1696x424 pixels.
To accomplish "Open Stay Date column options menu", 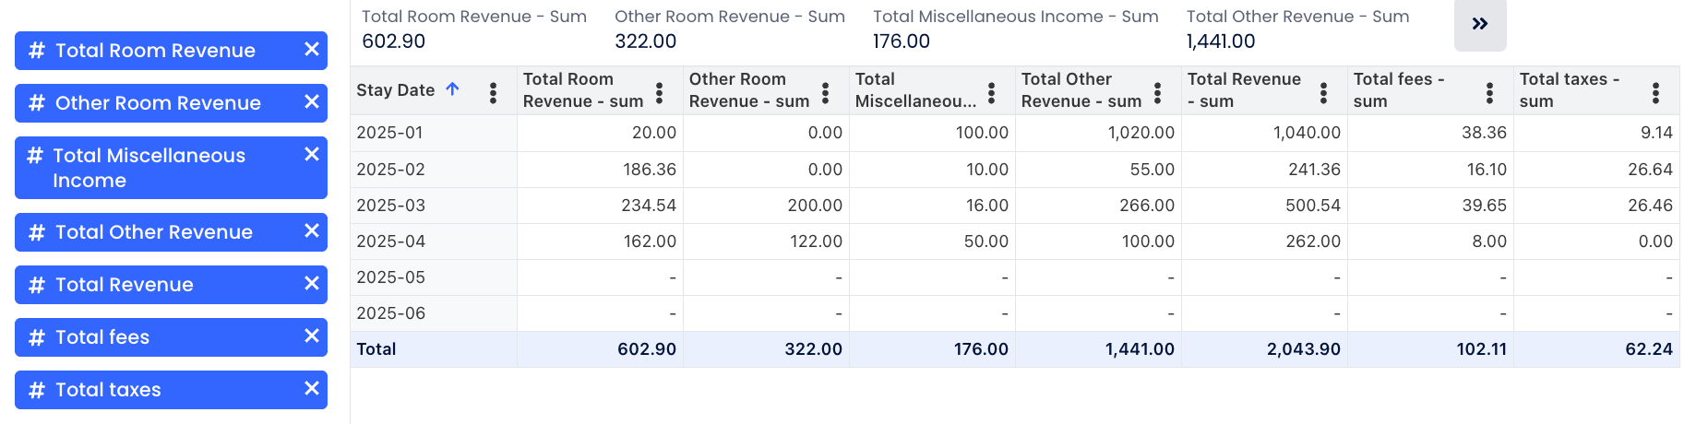I will point(494,92).
